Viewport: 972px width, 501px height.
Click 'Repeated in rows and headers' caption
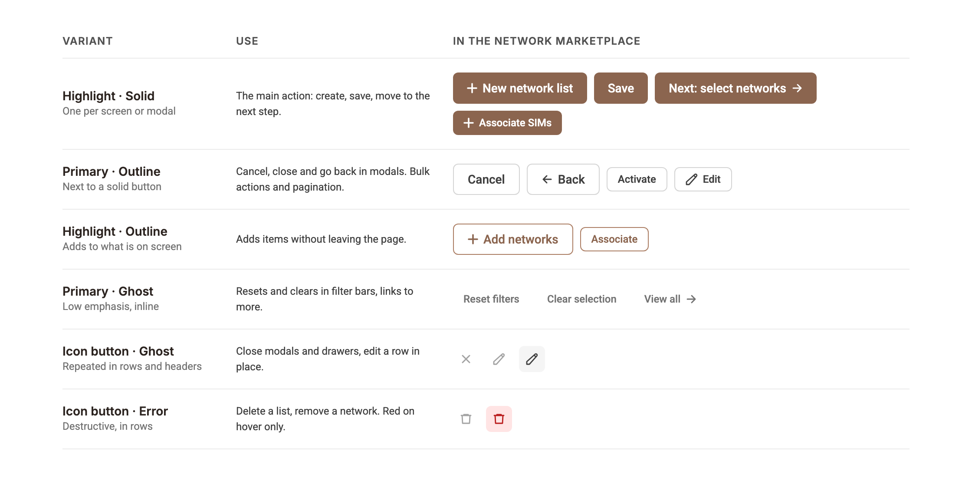(132, 366)
